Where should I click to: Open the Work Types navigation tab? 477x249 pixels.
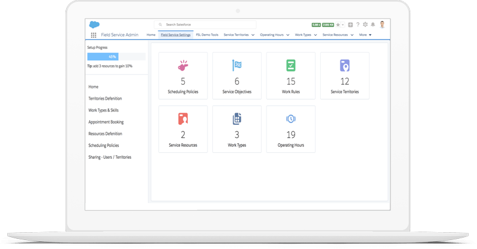[303, 35]
